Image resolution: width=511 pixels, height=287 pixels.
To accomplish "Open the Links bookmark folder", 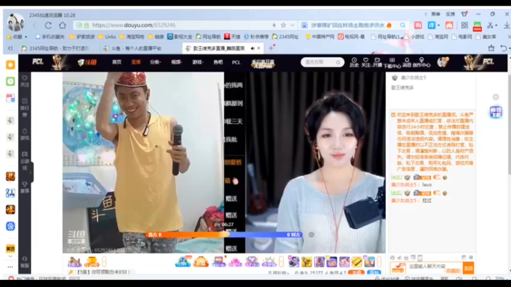I will point(107,37).
